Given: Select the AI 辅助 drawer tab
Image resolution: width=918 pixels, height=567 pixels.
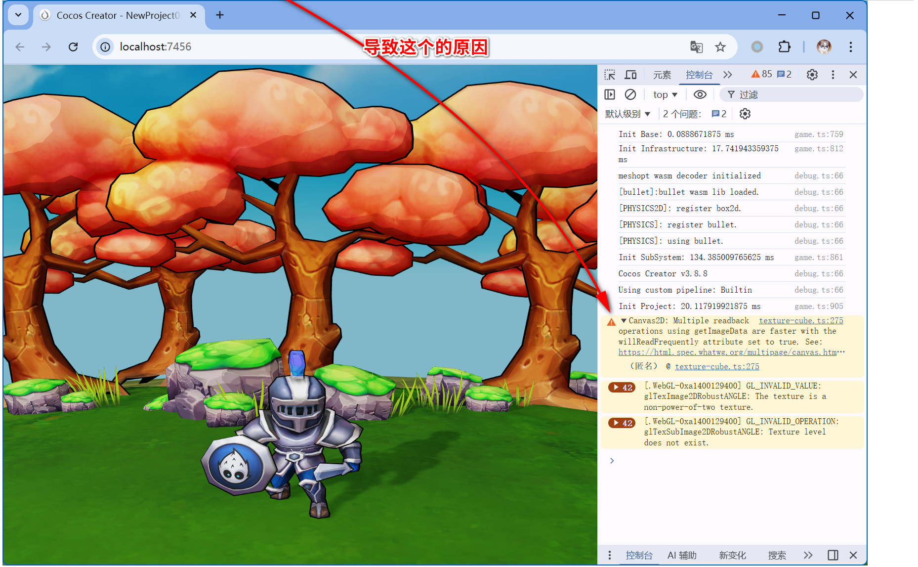Looking at the screenshot, I should (682, 555).
